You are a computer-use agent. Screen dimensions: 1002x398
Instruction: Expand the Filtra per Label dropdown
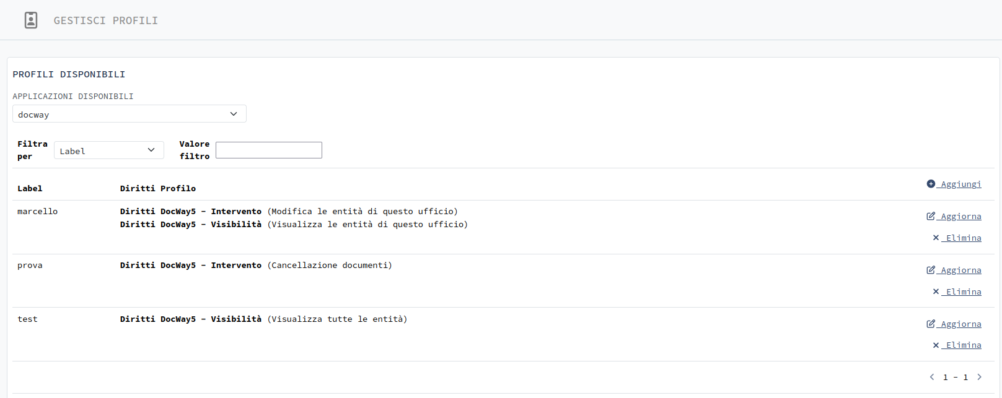[x=108, y=150]
